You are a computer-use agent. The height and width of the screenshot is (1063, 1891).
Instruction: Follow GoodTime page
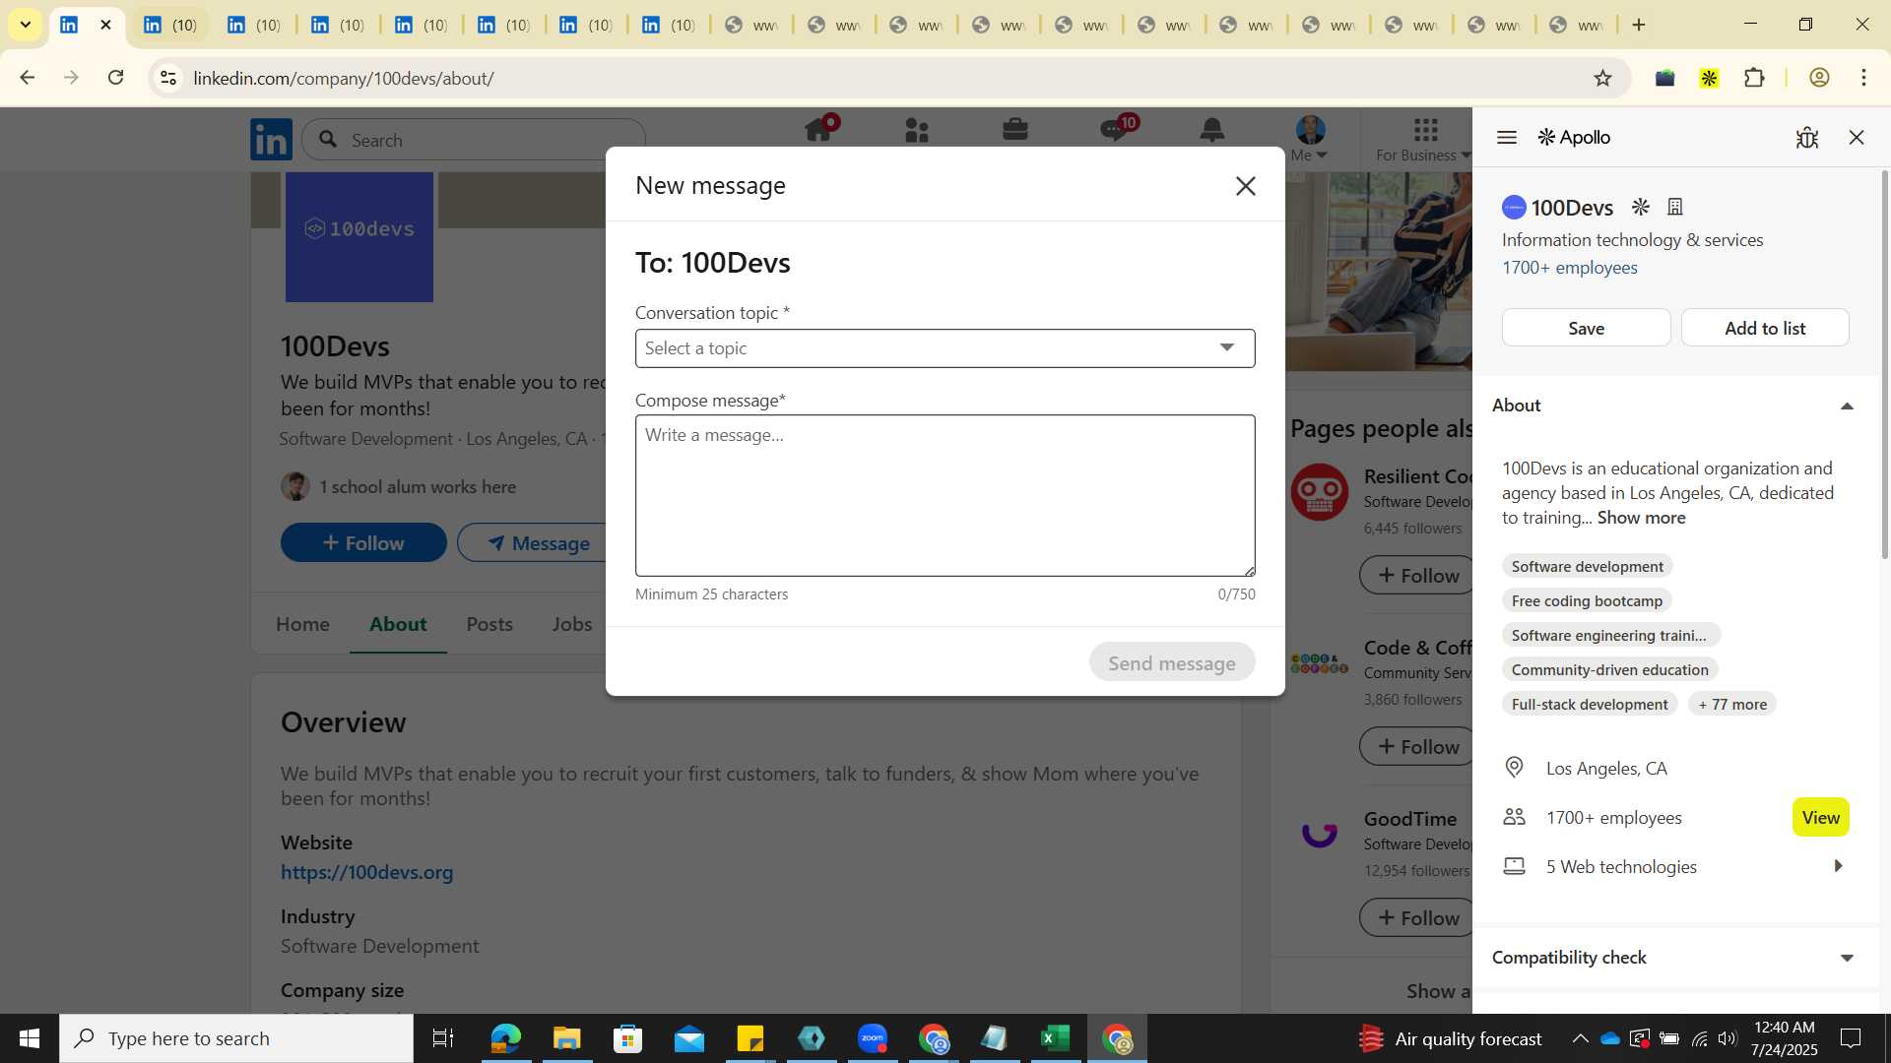click(1416, 917)
